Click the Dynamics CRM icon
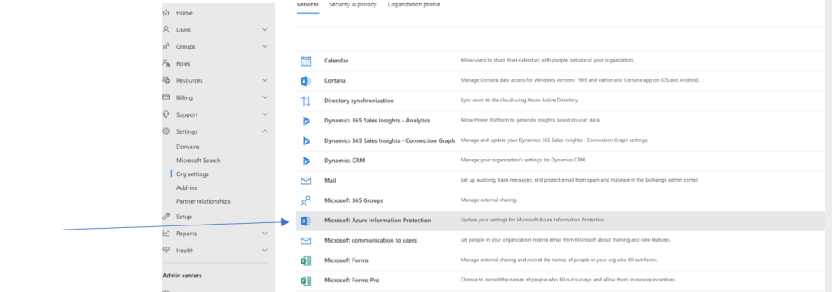Screen dimensions: 832x292 305,161
